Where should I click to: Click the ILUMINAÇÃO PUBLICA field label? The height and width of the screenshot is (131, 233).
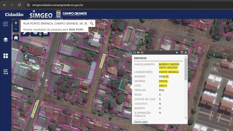142,114
